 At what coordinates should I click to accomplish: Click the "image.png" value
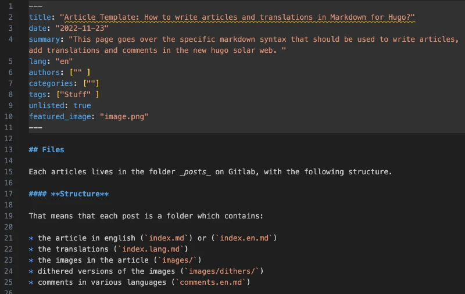point(124,116)
